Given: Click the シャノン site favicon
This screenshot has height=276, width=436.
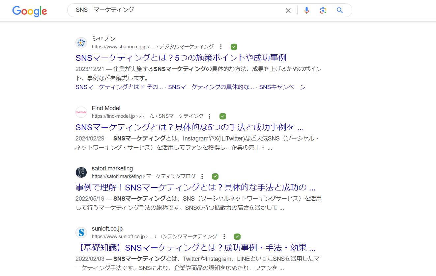Looking at the screenshot, I should point(81,42).
